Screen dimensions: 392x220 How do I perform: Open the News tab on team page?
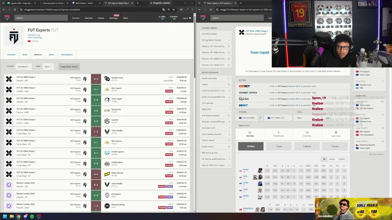point(51,55)
